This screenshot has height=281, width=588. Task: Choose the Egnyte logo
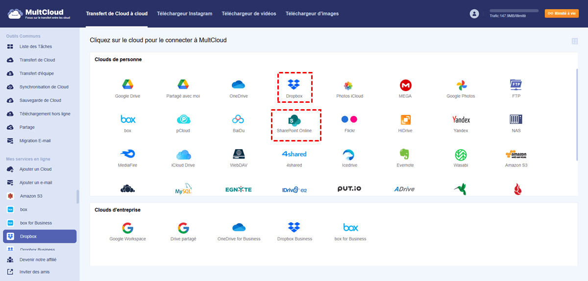(239, 189)
